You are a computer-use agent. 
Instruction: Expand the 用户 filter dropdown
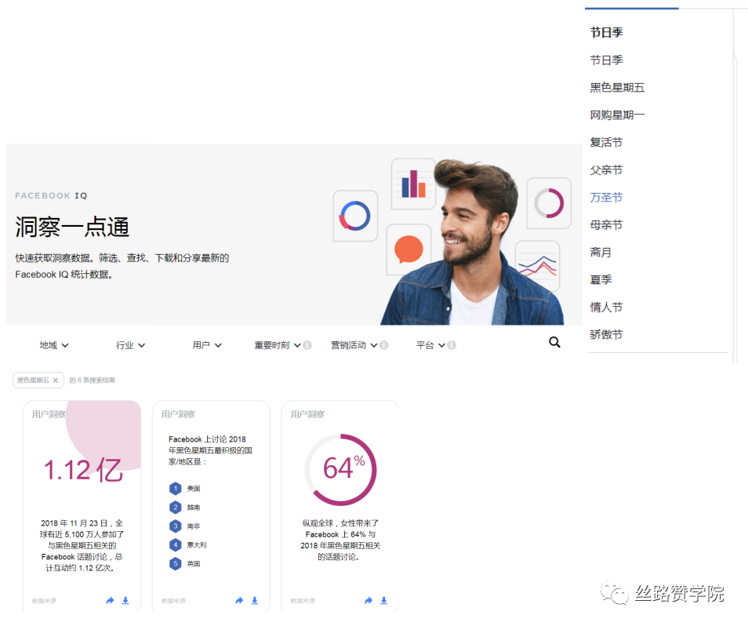207,345
